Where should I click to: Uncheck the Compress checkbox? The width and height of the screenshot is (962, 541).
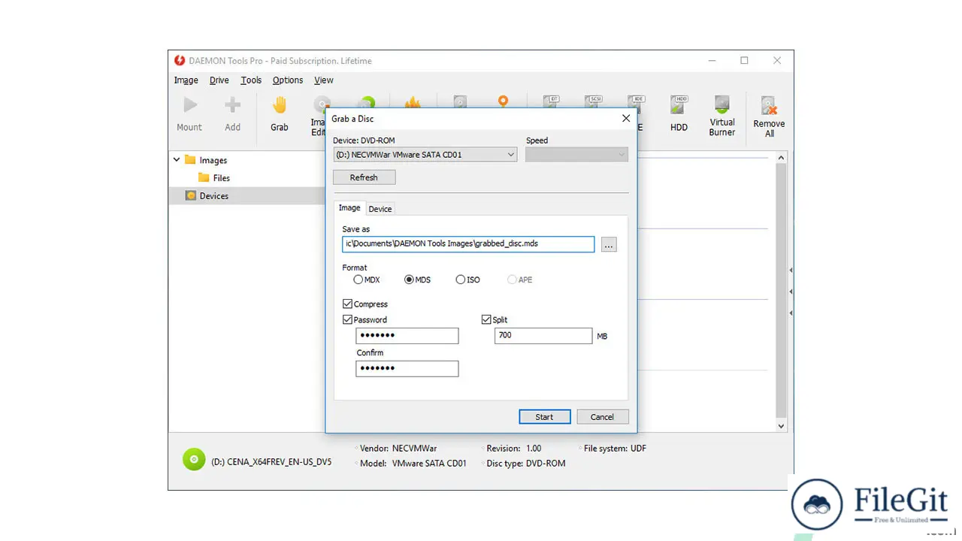coord(347,304)
